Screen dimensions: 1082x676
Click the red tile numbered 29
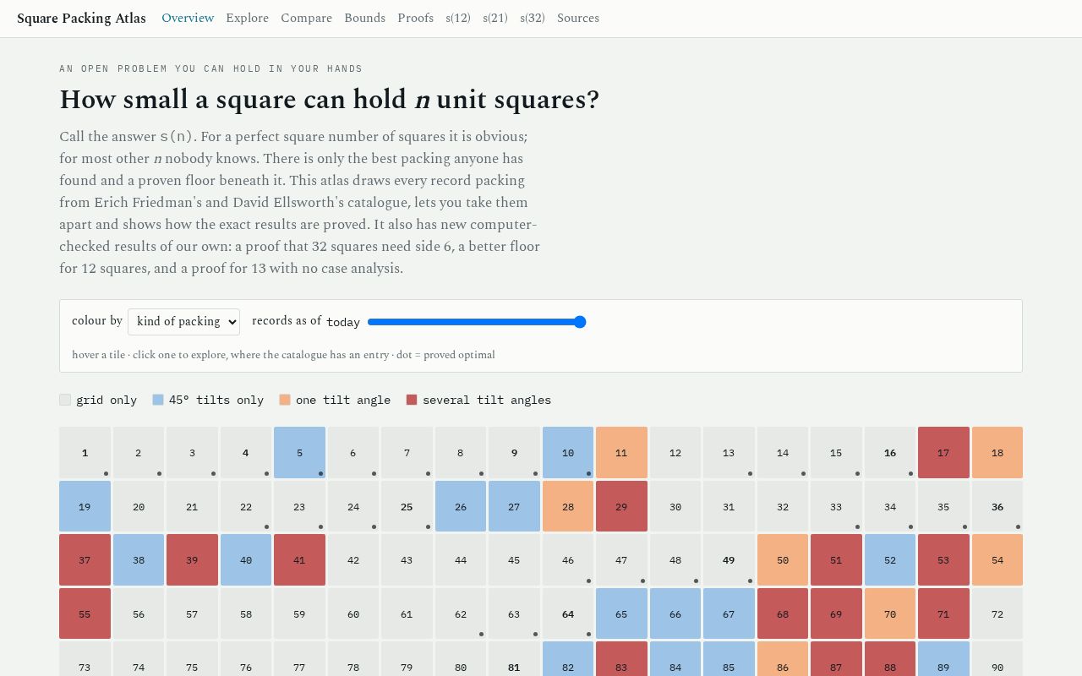[x=621, y=507]
